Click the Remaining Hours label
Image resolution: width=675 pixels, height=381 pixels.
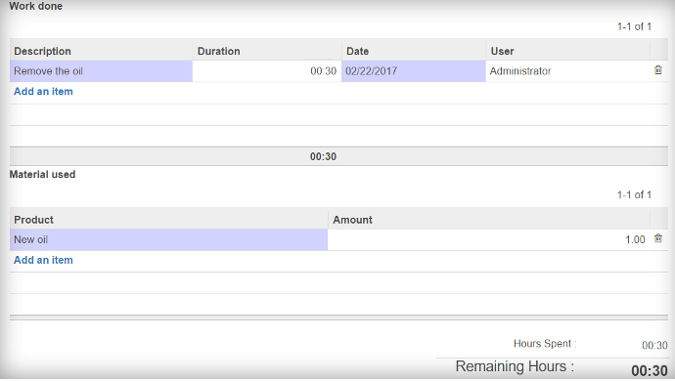coord(515,366)
